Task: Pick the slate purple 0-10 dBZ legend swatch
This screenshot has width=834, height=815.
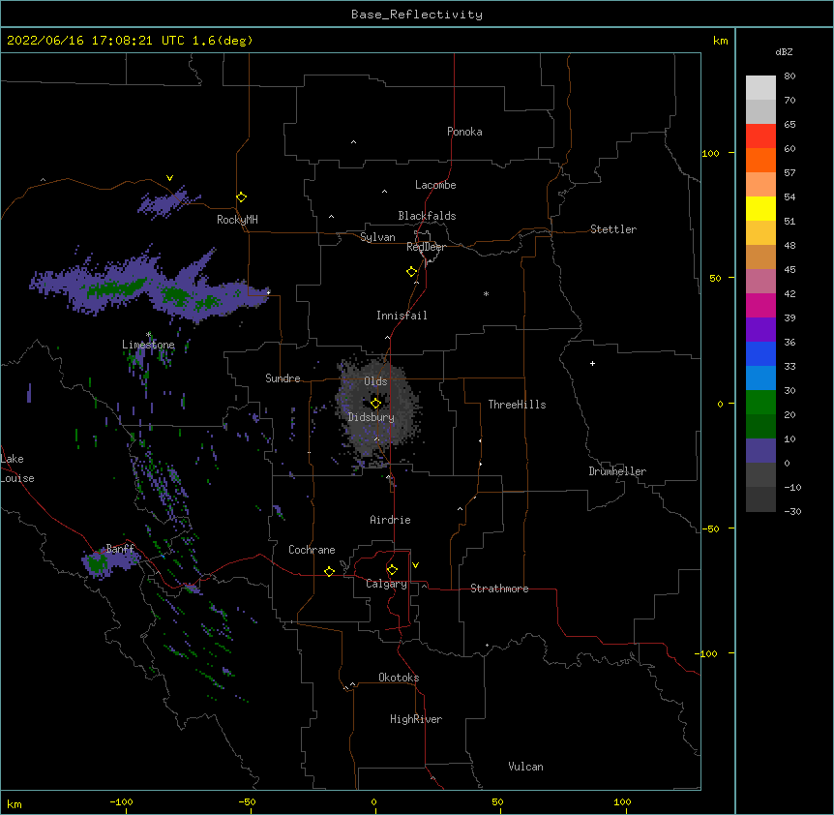Action: (760, 451)
